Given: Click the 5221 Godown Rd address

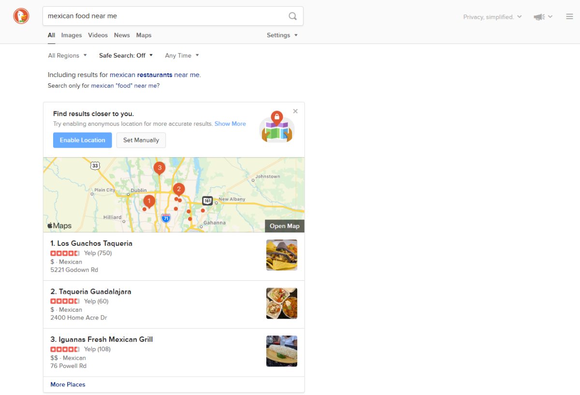Looking at the screenshot, I should pyautogui.click(x=74, y=270).
